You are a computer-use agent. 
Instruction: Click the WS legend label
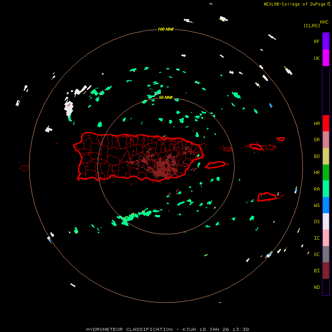click(317, 205)
